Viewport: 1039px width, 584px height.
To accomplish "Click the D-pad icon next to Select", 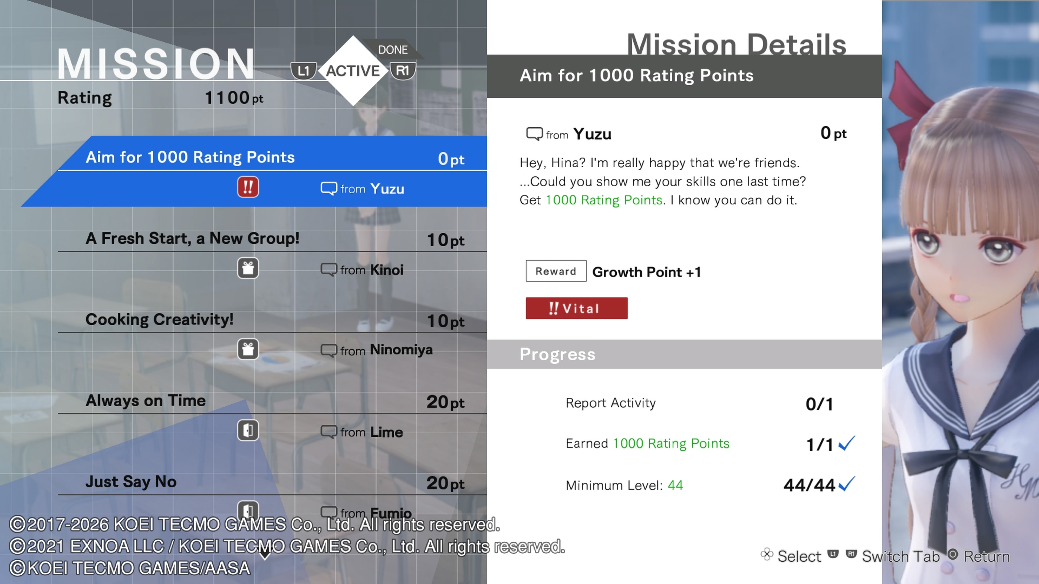I will (767, 555).
